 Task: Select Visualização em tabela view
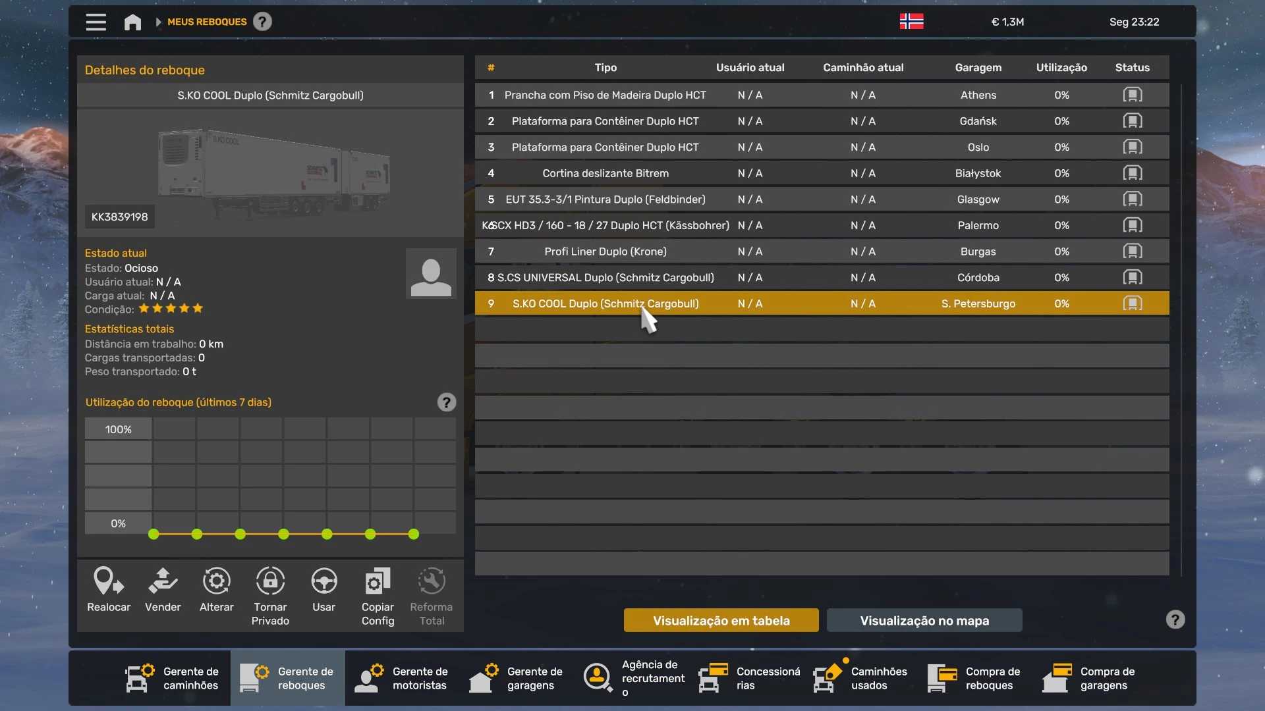pos(721,620)
